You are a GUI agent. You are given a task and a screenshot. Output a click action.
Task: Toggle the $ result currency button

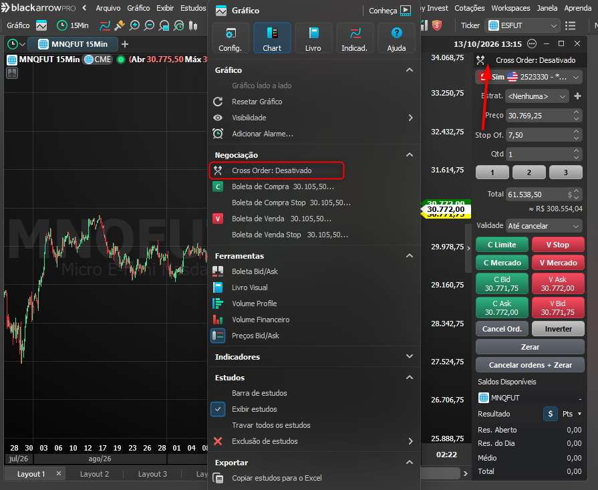pyautogui.click(x=550, y=414)
